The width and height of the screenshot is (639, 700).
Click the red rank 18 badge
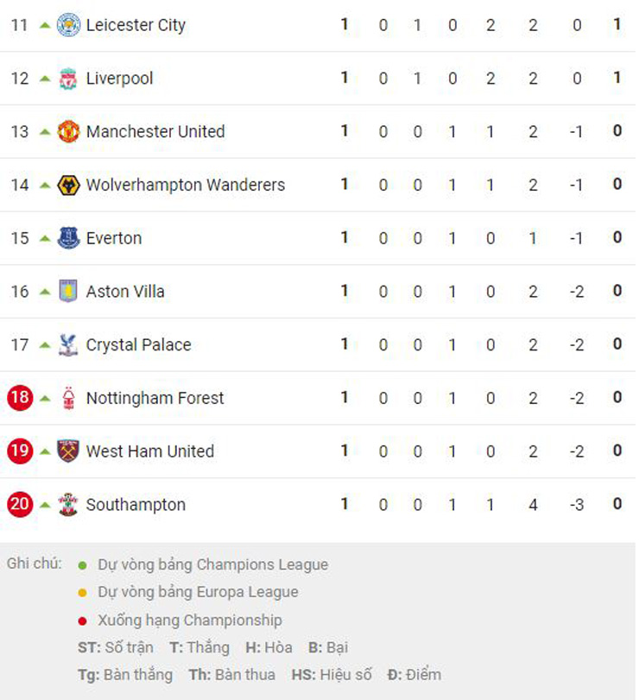pos(20,398)
